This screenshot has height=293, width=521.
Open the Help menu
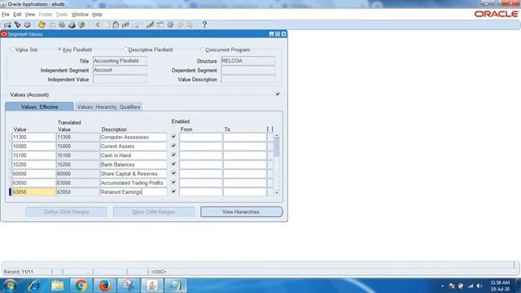(97, 15)
